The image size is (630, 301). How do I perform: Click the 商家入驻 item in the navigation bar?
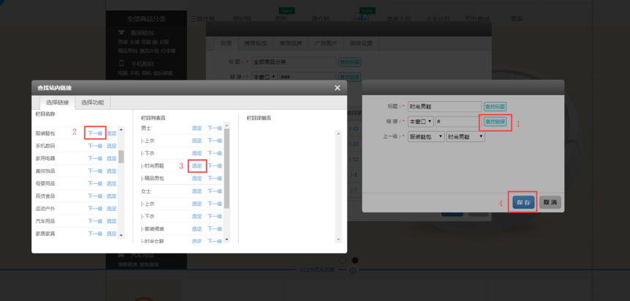(399, 19)
